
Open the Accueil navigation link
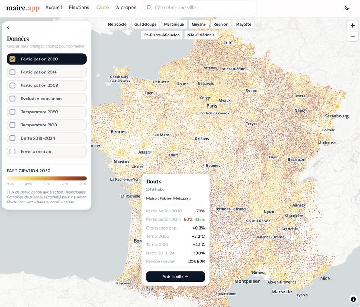pos(54,8)
